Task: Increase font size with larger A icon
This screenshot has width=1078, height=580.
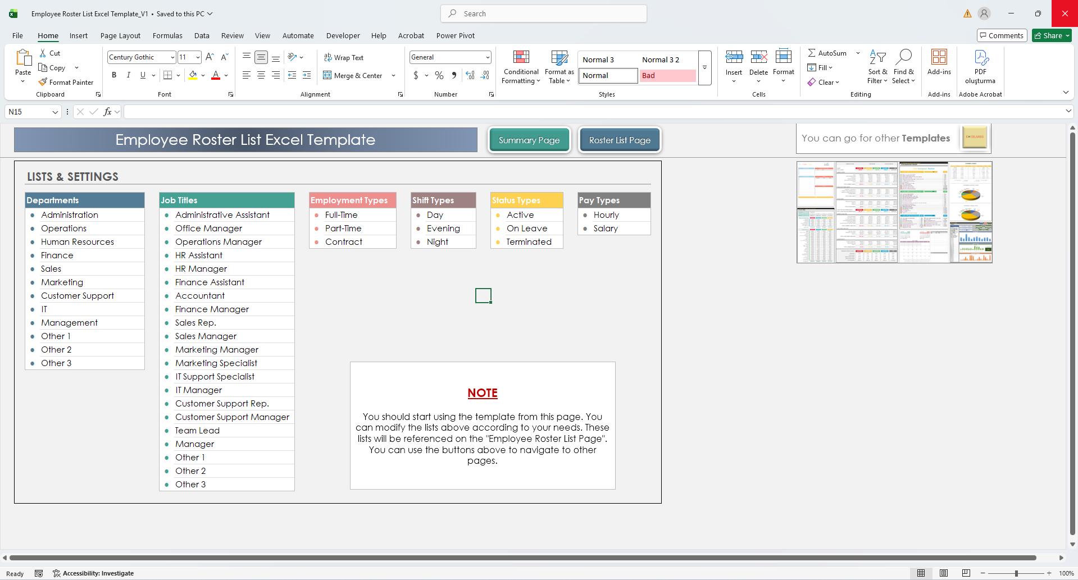Action: pos(210,57)
